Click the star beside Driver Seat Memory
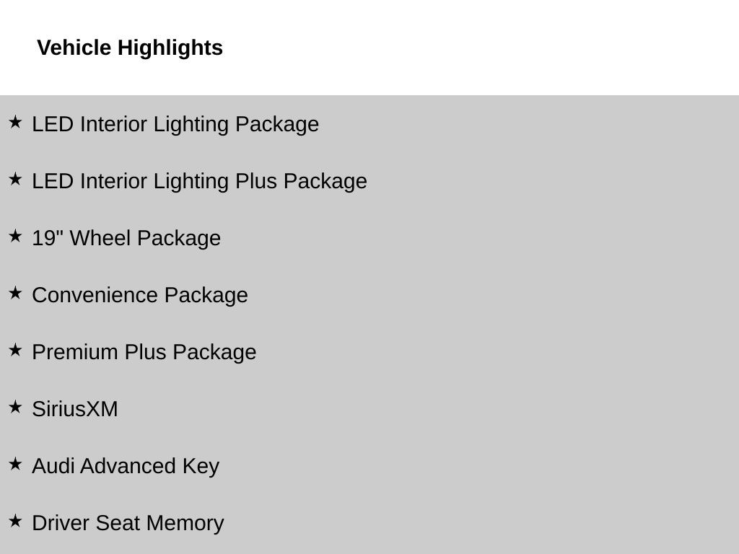Screen dimensions: 739x554 click(15, 521)
